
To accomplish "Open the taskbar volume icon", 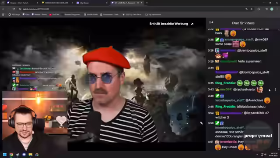I will point(266,154).
